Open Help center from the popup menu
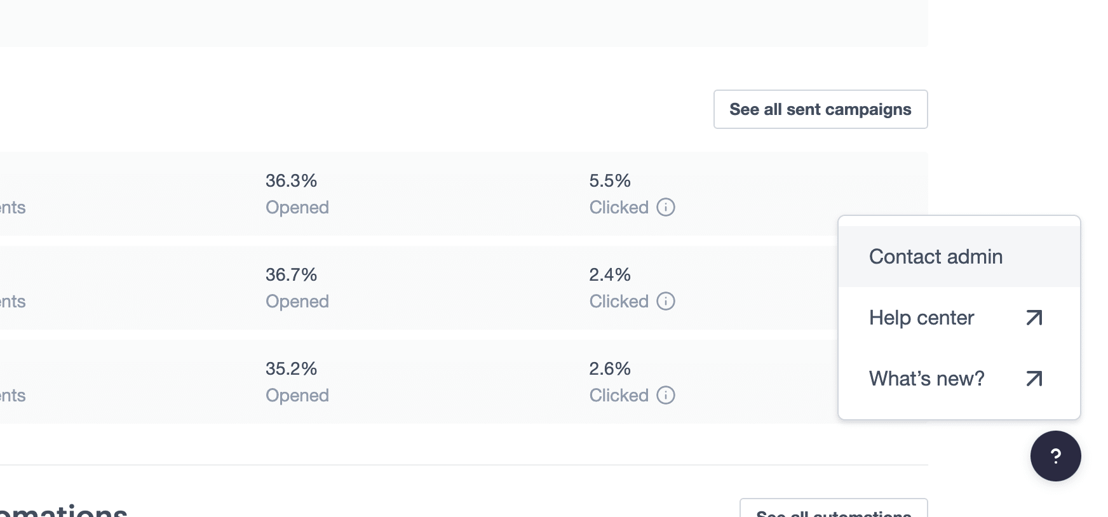Image resolution: width=1108 pixels, height=517 pixels. coord(921,318)
